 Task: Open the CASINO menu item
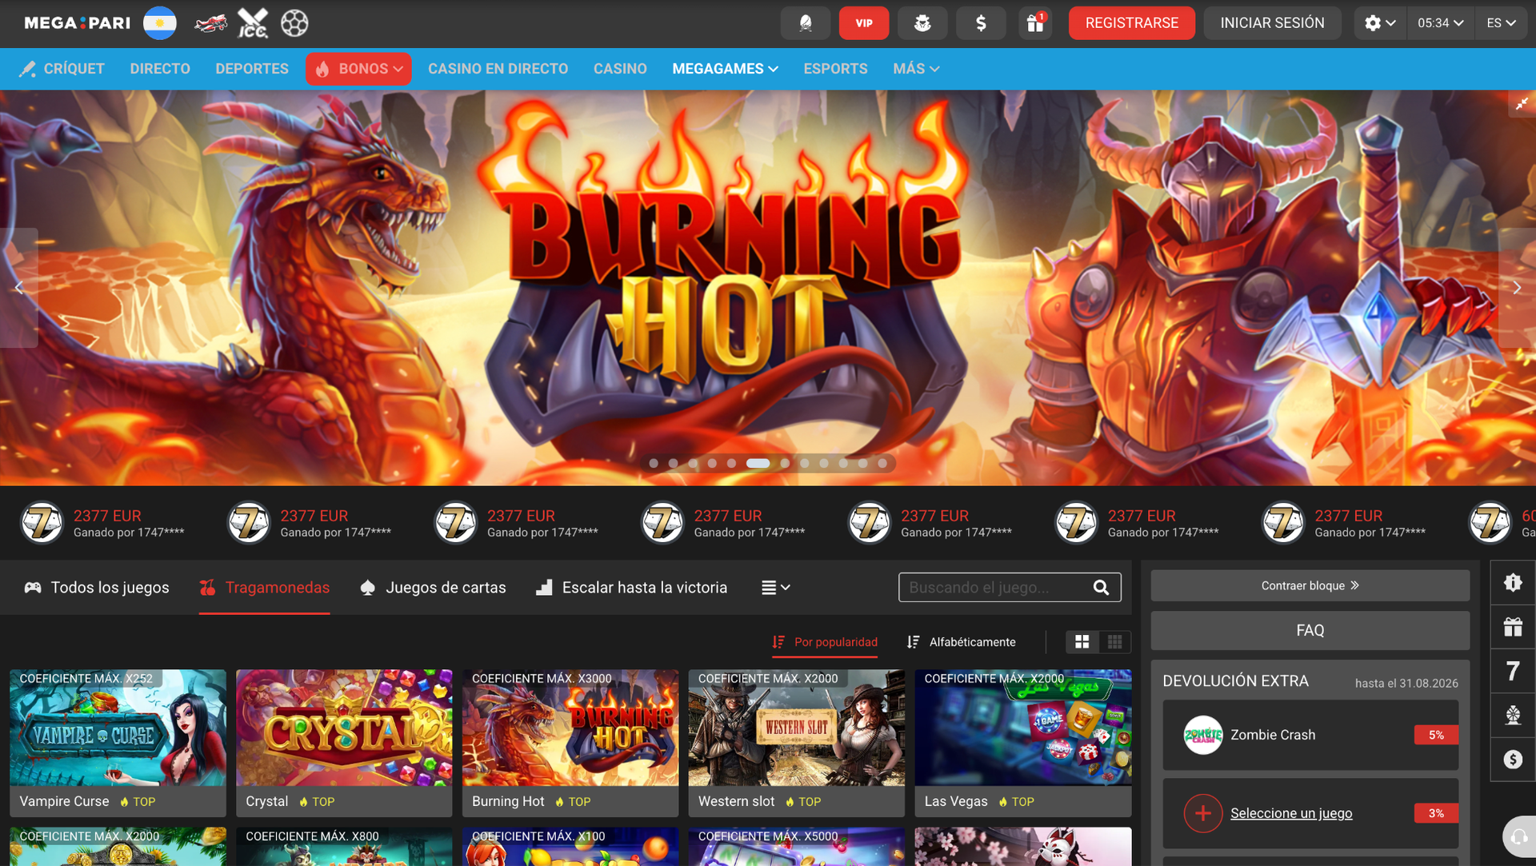(620, 69)
